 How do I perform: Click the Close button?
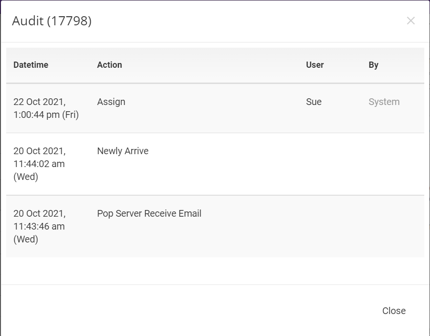(x=393, y=311)
